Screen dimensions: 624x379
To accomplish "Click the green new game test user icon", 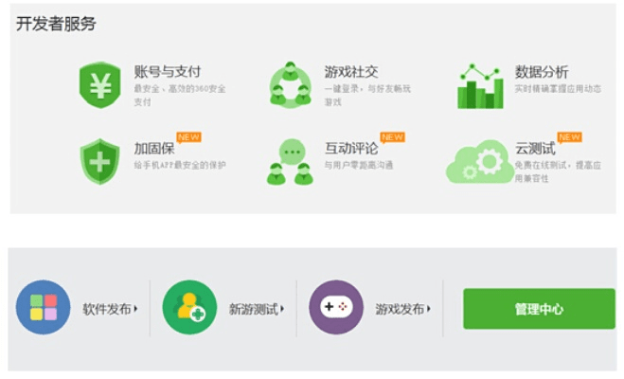I will [189, 308].
